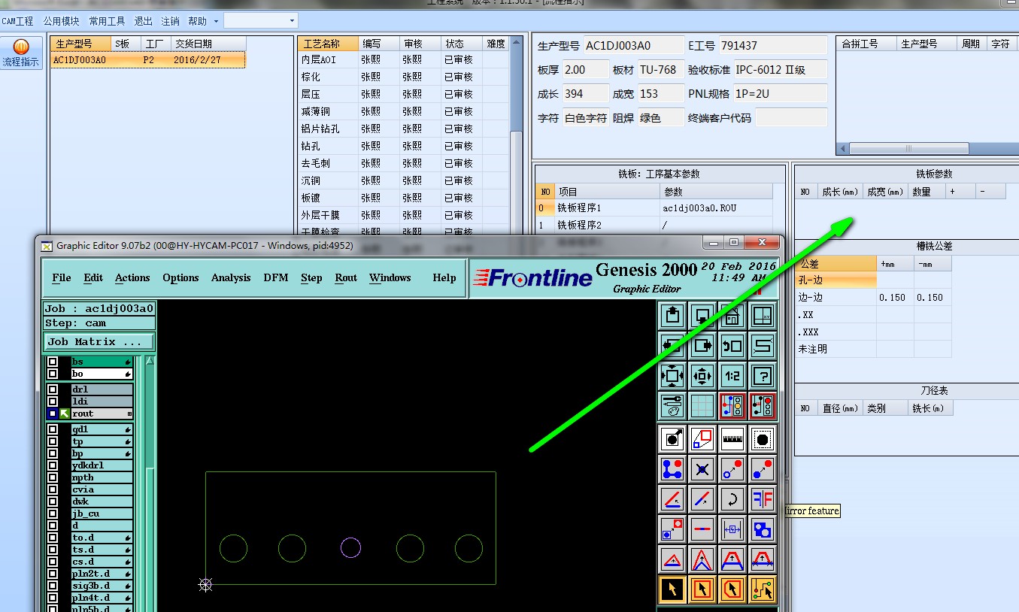Click the - column header in 铣板参数
This screenshot has width=1019, height=612.
click(x=990, y=192)
